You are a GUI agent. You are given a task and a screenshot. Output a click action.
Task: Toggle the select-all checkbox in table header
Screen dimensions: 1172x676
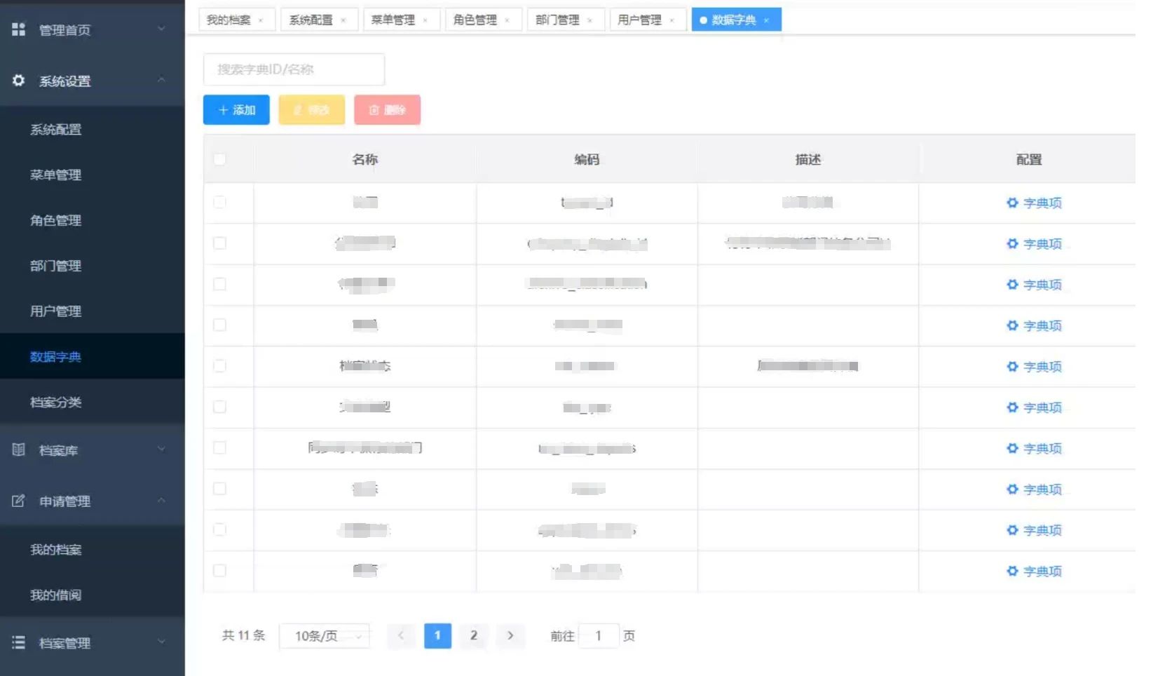pos(219,159)
